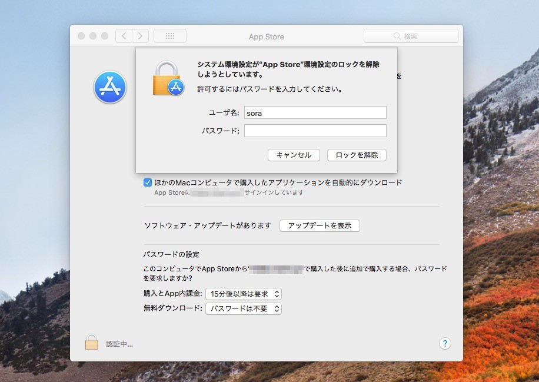The width and height of the screenshot is (539, 382).
Task: Open help with the question mark button
Action: tap(445, 343)
